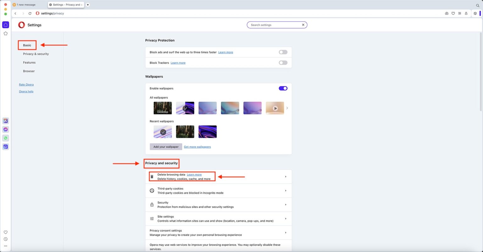Disable the Enable wallpapers toggle

click(283, 88)
